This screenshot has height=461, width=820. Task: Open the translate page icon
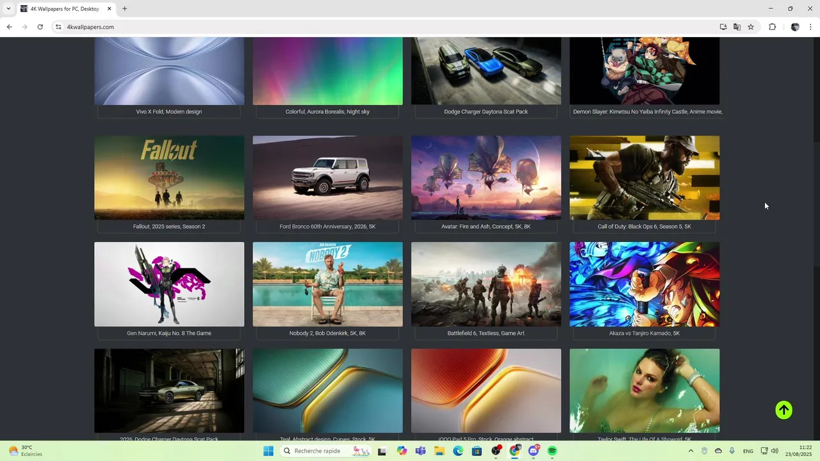[x=737, y=27]
